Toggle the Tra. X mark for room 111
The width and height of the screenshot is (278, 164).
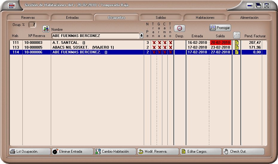(154, 43)
